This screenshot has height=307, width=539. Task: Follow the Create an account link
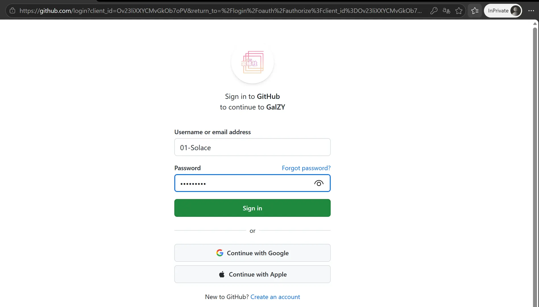(x=275, y=297)
